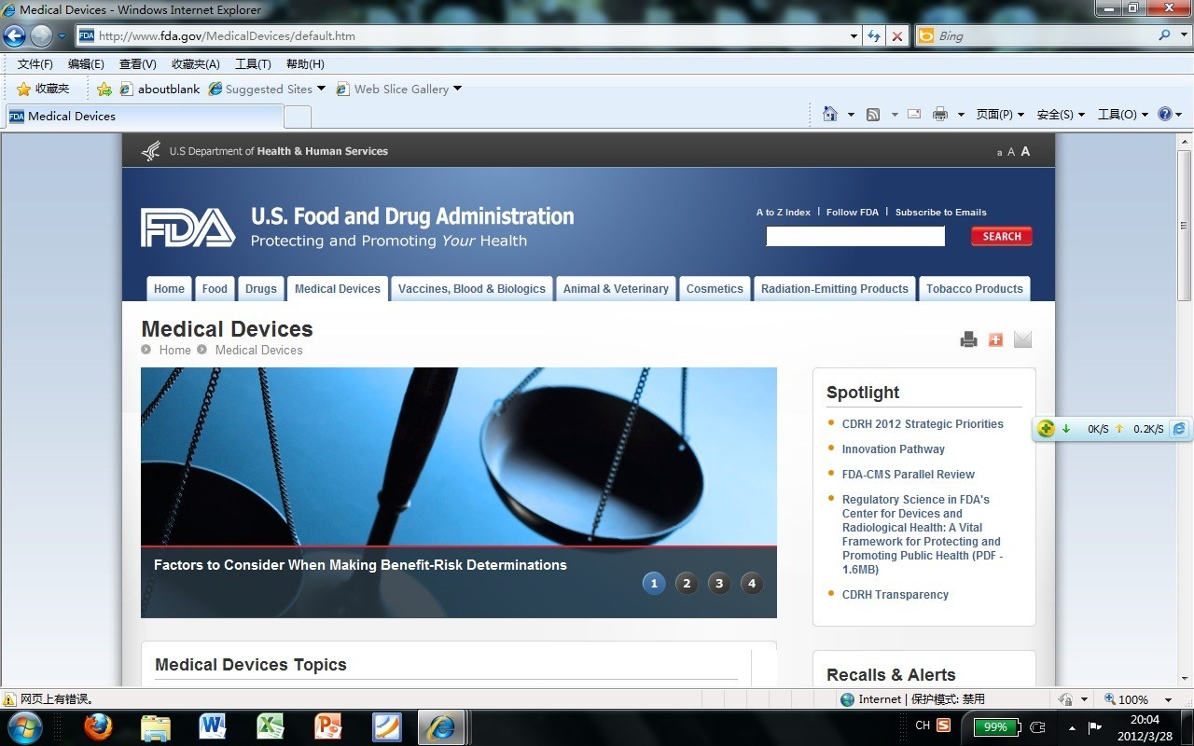Image resolution: width=1194 pixels, height=746 pixels.
Task: Click the page Print icon beside title
Action: [x=968, y=339]
